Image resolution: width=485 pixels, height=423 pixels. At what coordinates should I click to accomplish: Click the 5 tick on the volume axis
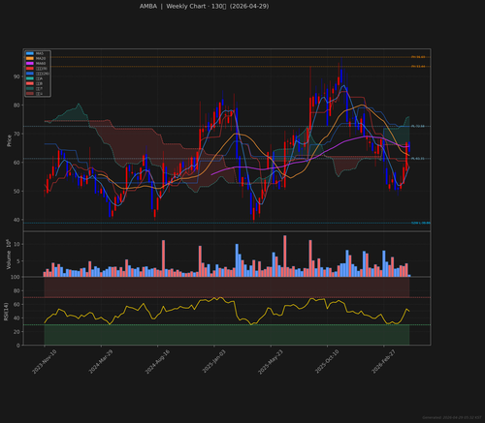pyautogui.click(x=18, y=261)
